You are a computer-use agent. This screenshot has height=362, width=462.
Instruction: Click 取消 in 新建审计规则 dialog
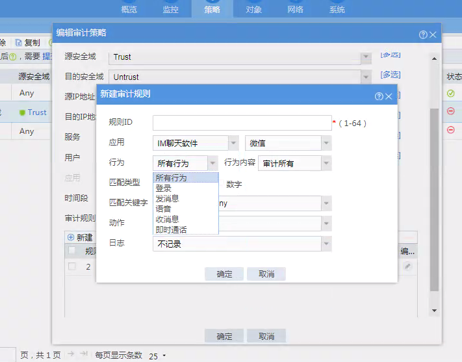tap(266, 274)
